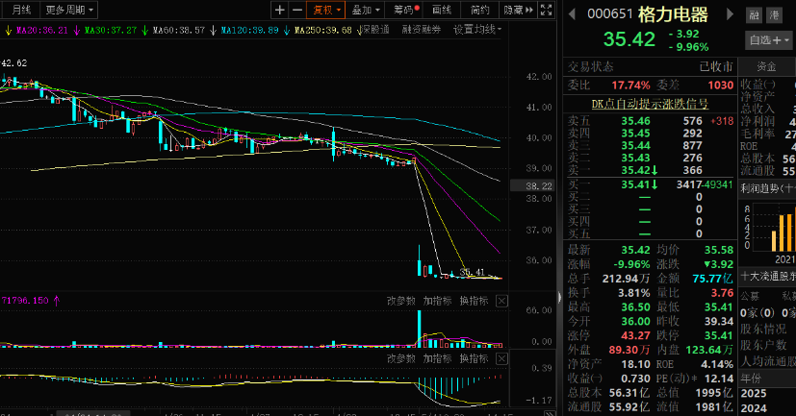
Task: Open the 资金 capital tab
Action: click(767, 66)
